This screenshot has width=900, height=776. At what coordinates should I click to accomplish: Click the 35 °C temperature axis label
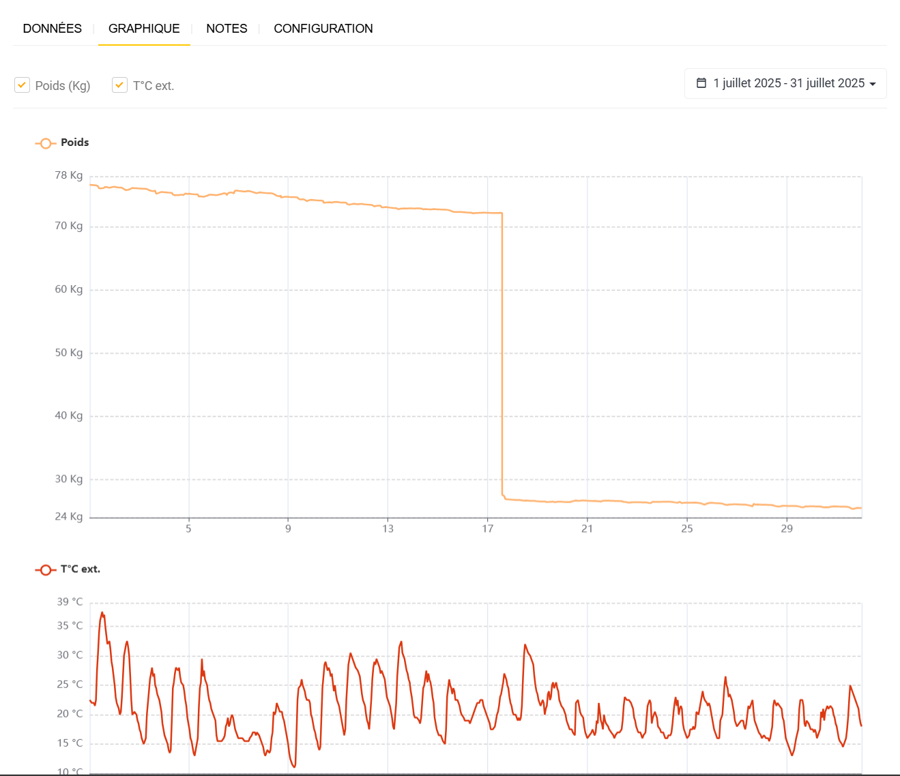pyautogui.click(x=70, y=625)
